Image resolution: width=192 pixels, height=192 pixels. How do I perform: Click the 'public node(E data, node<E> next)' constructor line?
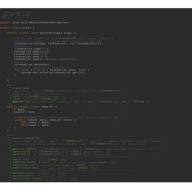(45, 120)
